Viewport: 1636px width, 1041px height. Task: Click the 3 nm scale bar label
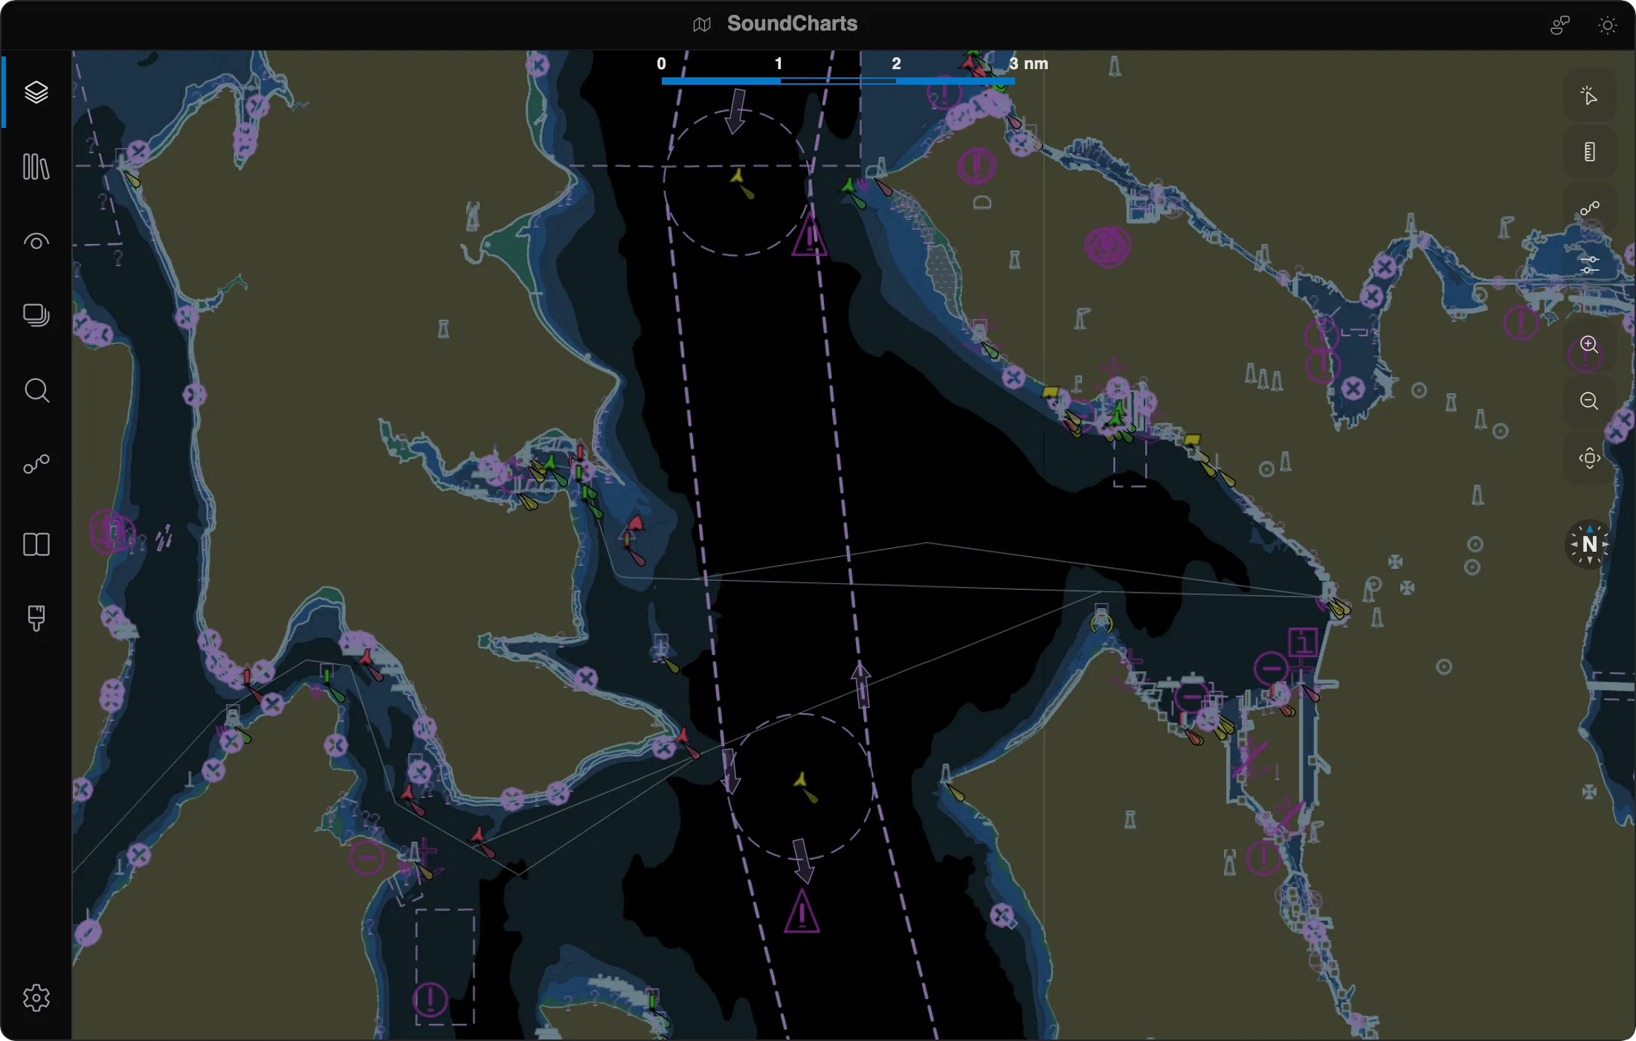click(1028, 64)
